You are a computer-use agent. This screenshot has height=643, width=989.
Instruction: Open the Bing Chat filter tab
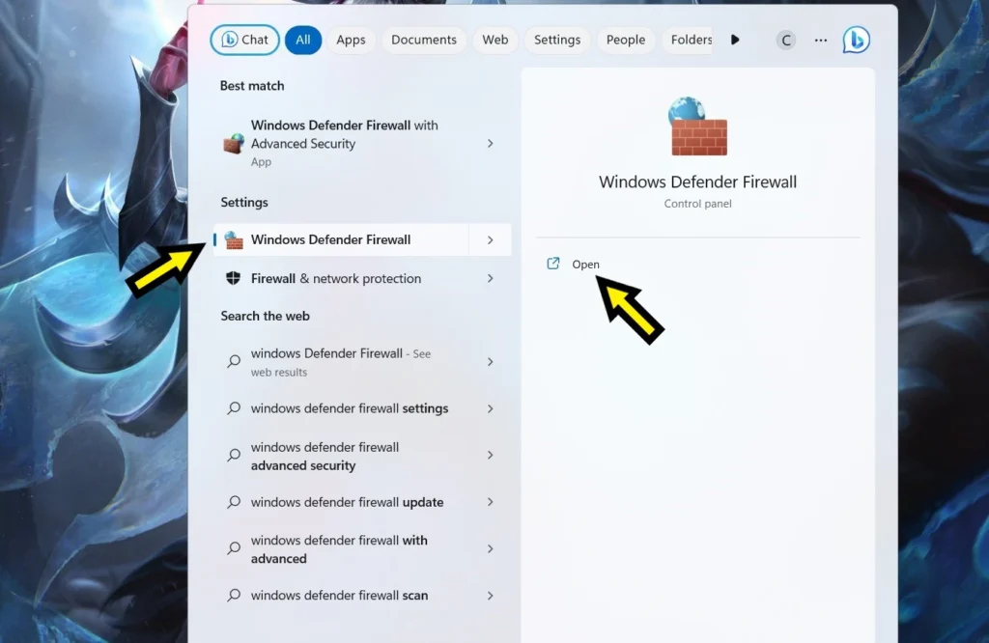244,40
